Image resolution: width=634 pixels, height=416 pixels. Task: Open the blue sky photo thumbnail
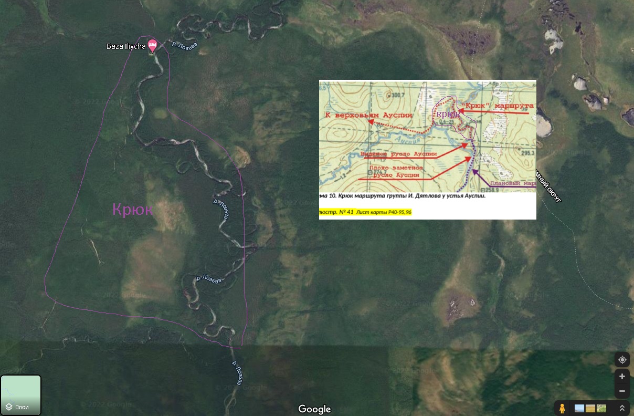point(579,408)
